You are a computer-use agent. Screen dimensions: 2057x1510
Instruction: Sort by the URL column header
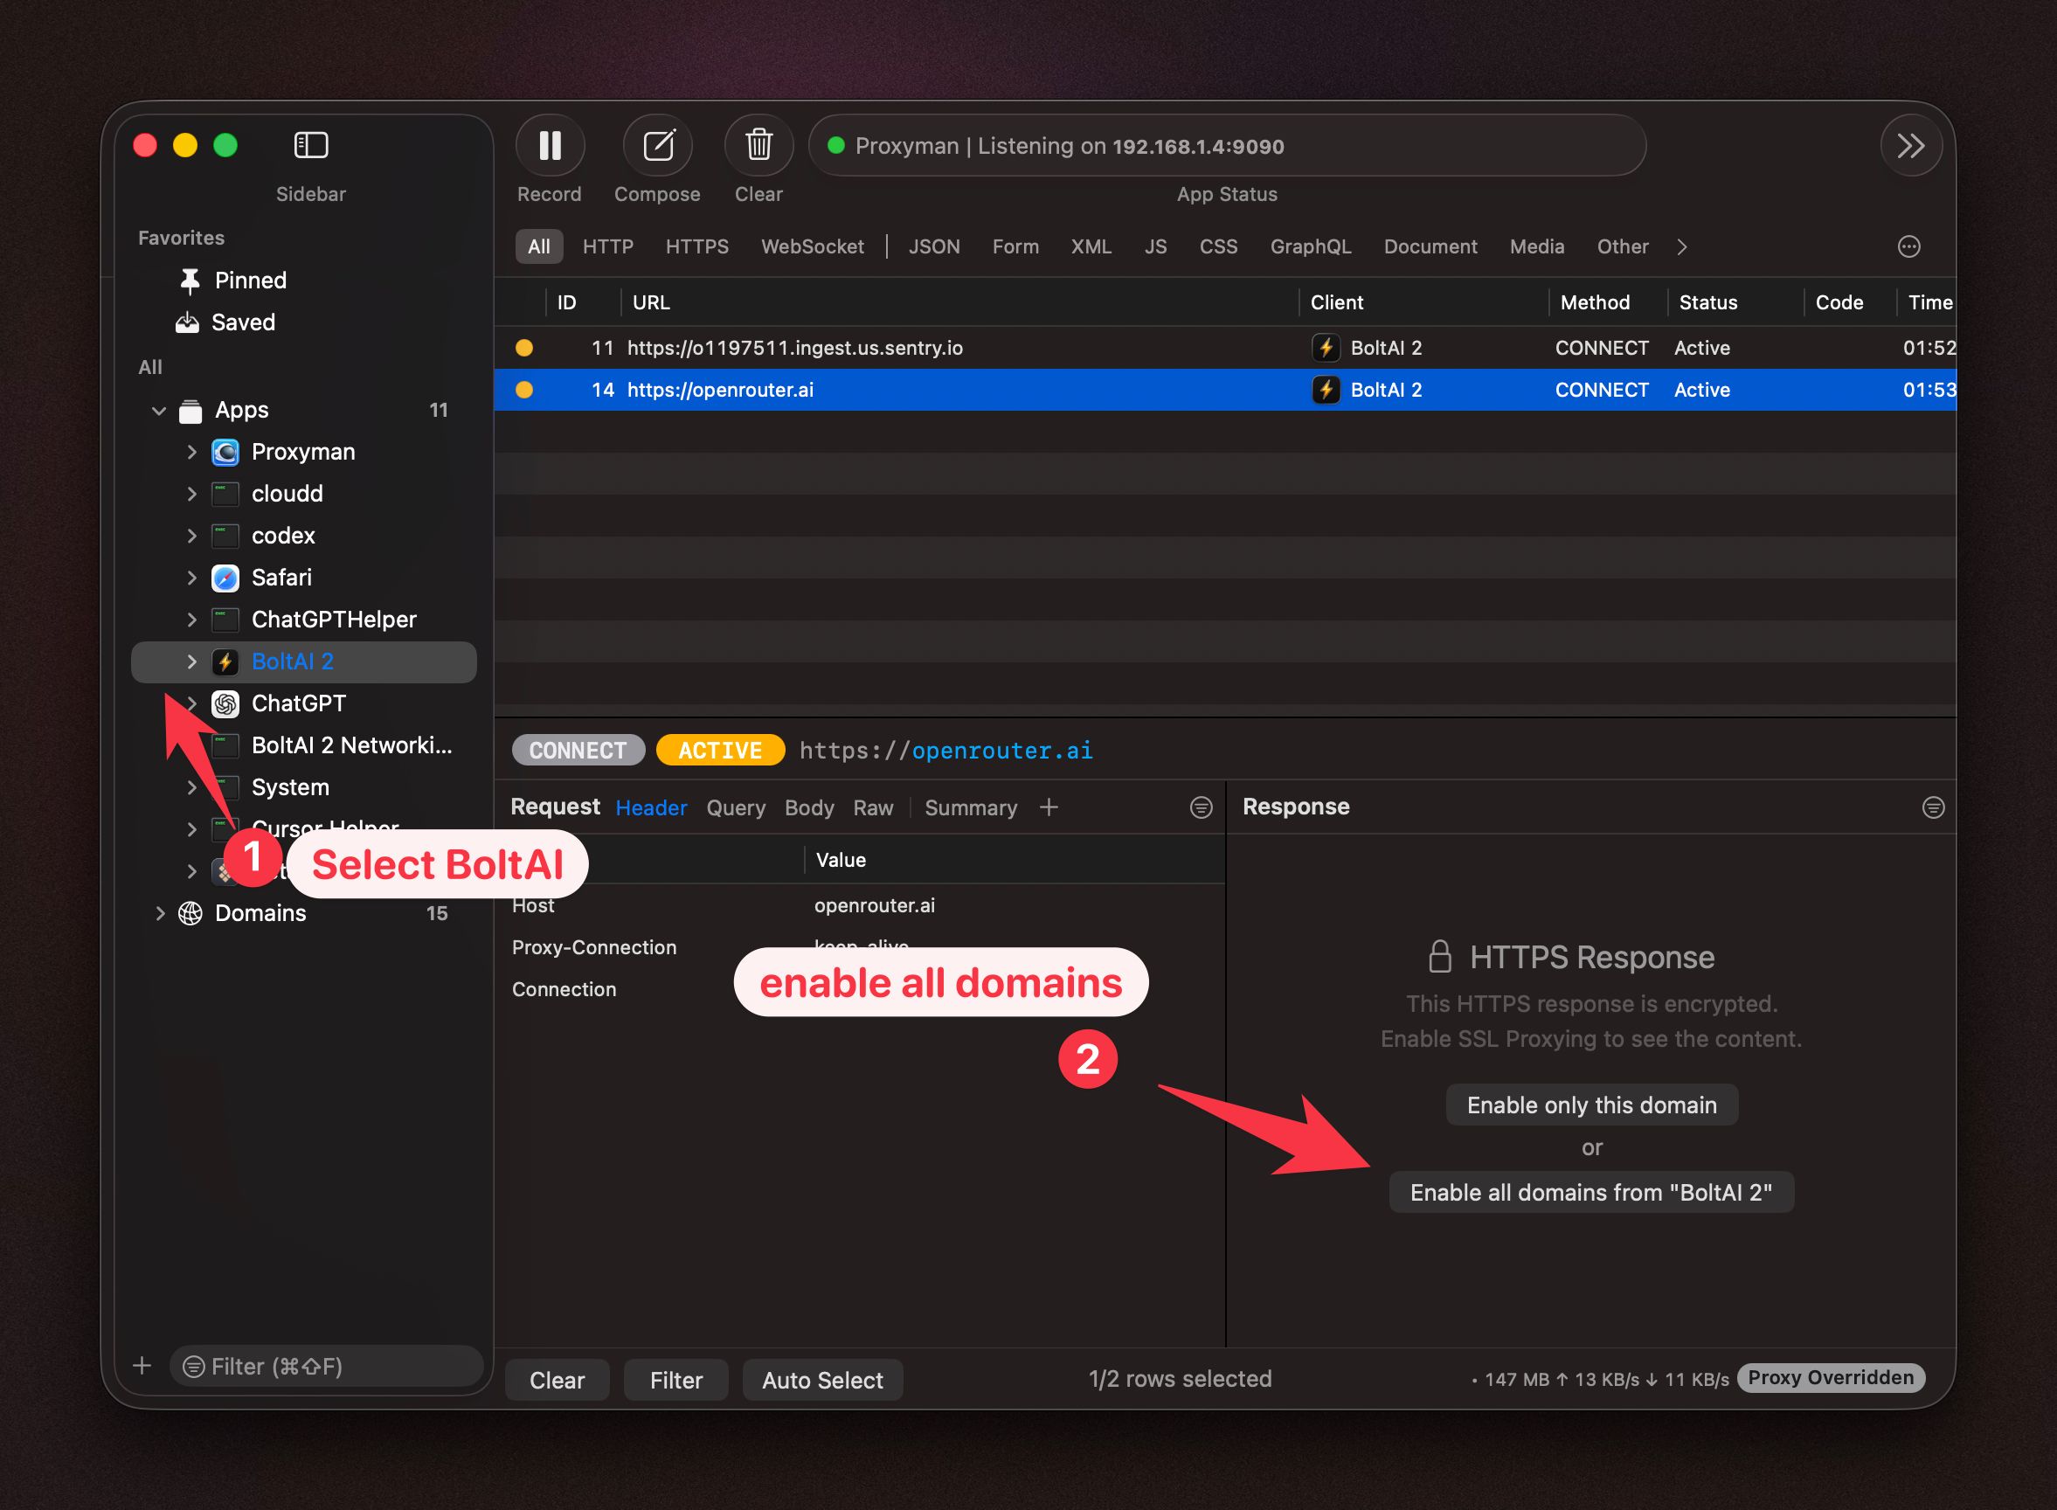pos(959,302)
